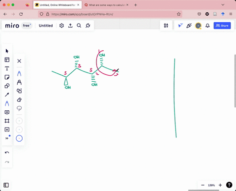Open notifications bell
The width and height of the screenshot is (236, 191).
click(207, 26)
